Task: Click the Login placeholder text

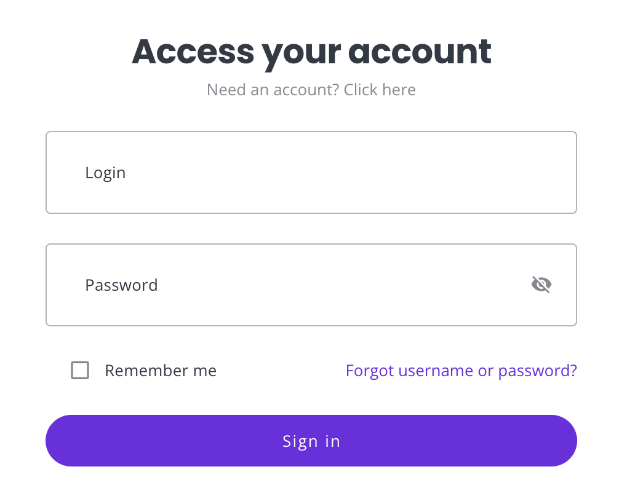Action: (x=105, y=173)
